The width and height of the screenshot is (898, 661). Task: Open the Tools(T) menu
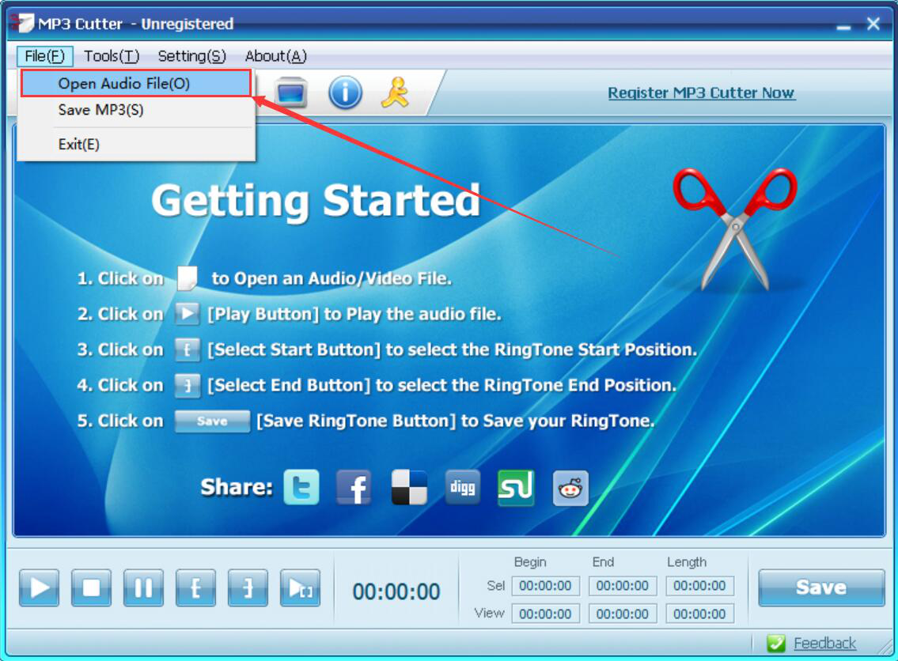112,56
